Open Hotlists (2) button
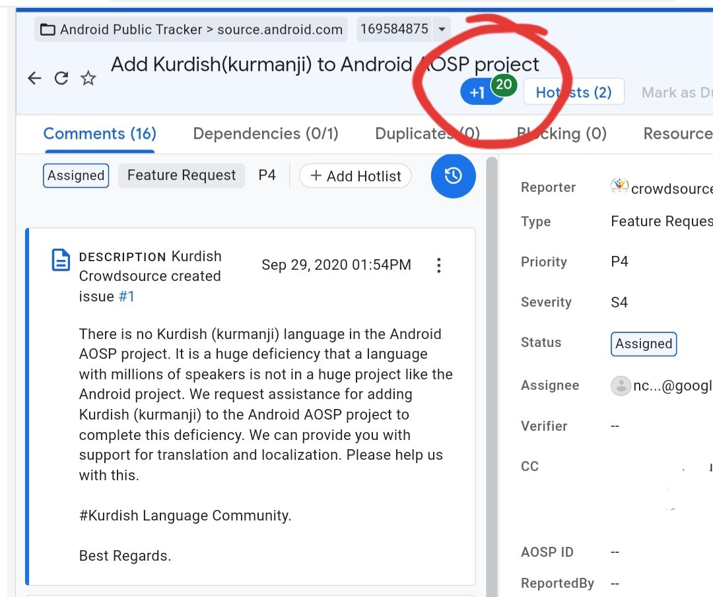The width and height of the screenshot is (713, 597). [574, 92]
